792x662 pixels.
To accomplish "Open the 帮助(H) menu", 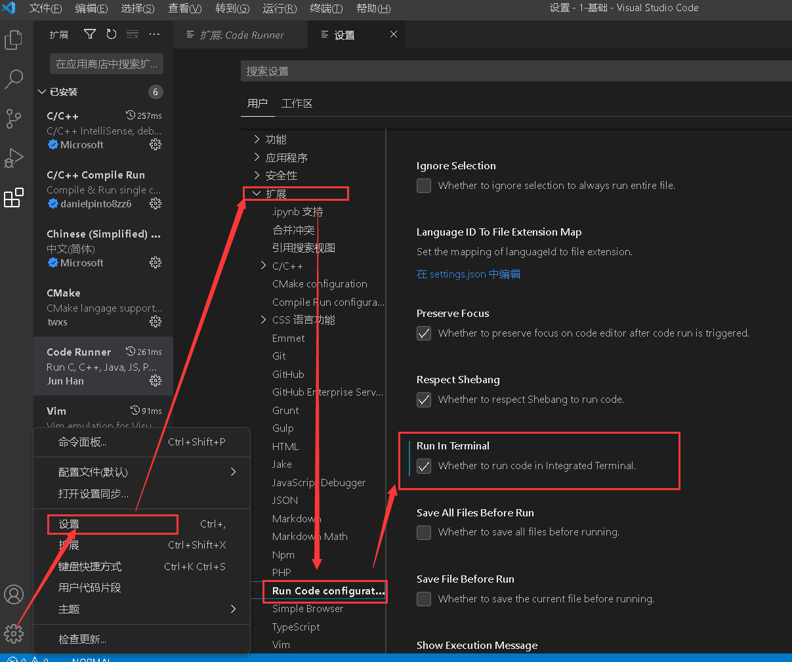I will pos(373,8).
